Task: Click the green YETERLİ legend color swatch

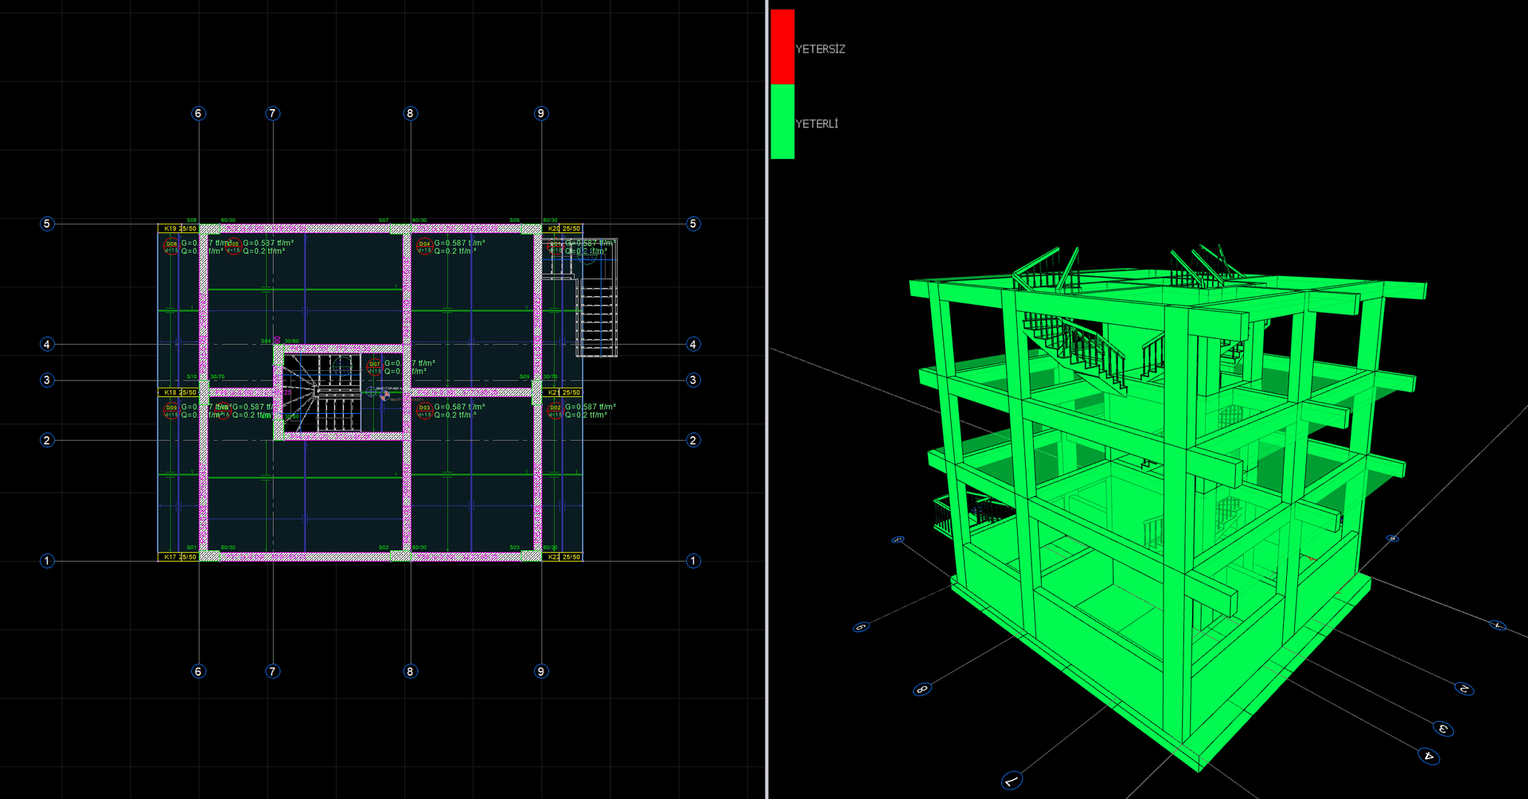Action: pyautogui.click(x=782, y=122)
